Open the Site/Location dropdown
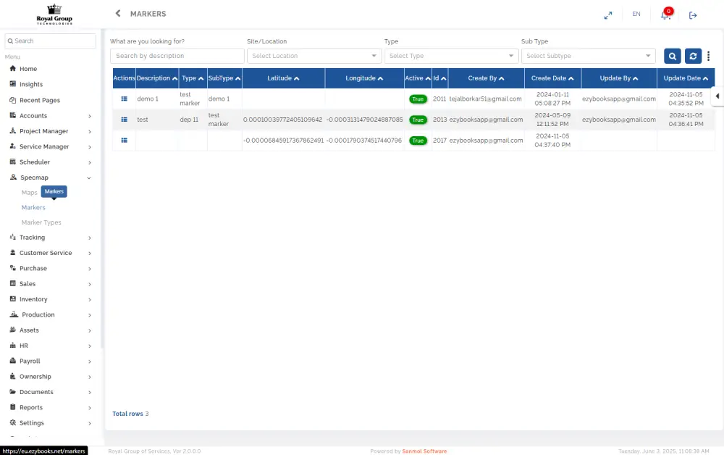This screenshot has height=455, width=724. pyautogui.click(x=314, y=56)
